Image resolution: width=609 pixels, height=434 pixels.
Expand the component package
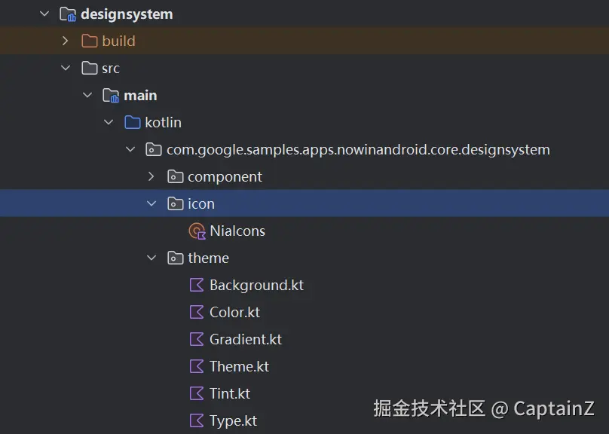151,176
